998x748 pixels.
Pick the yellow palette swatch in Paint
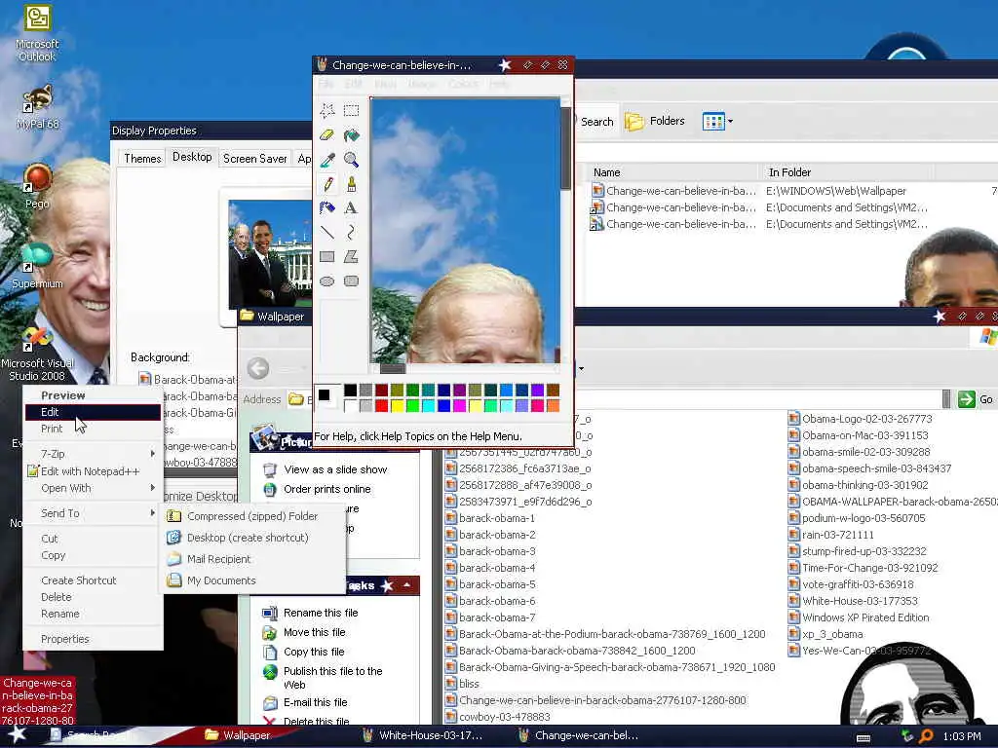[x=398, y=406]
